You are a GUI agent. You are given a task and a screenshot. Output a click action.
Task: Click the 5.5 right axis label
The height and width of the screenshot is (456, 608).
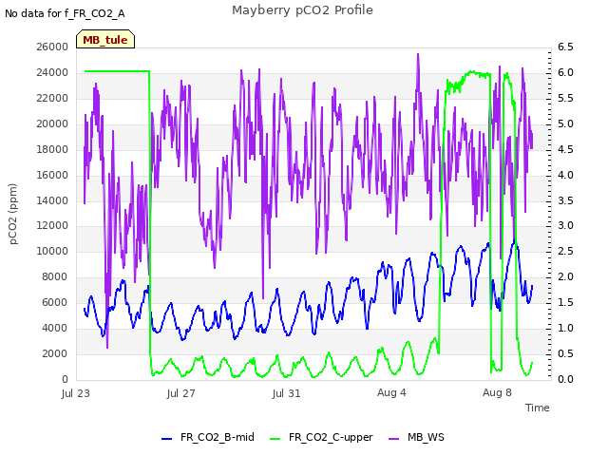pyautogui.click(x=565, y=98)
